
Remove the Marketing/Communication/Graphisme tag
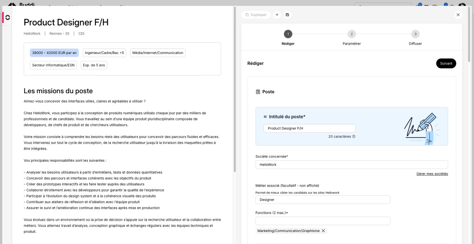click(x=323, y=231)
